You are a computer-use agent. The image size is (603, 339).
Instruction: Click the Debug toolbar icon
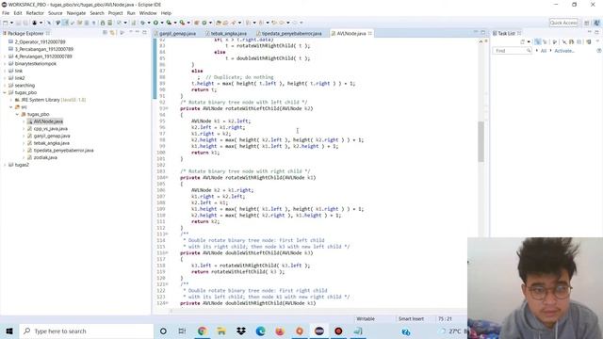coord(142,23)
